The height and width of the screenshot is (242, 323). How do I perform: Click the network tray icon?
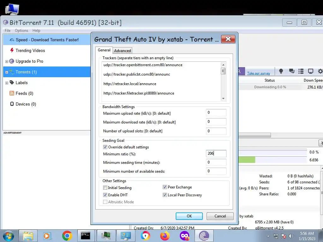pos(276,236)
